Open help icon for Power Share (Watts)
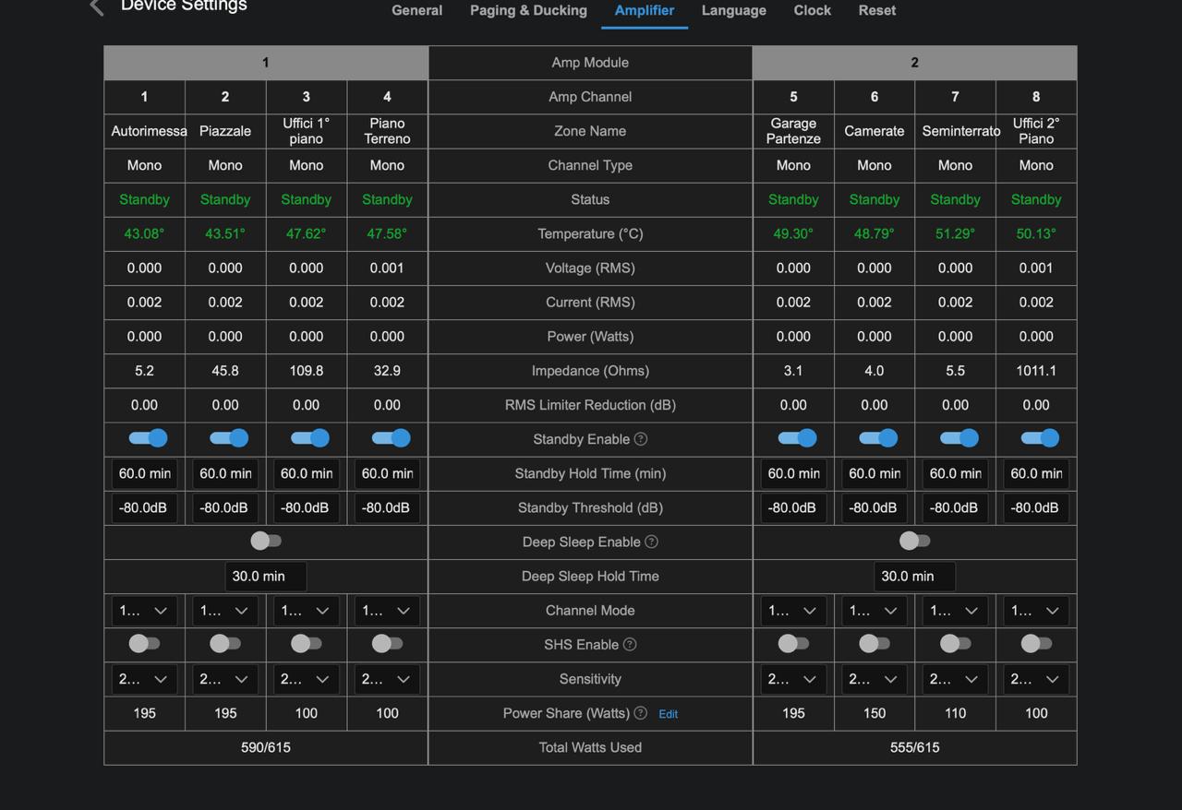This screenshot has height=810, width=1182. click(x=641, y=713)
